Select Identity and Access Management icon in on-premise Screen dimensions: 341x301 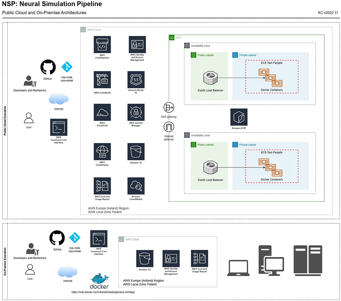click(171, 259)
